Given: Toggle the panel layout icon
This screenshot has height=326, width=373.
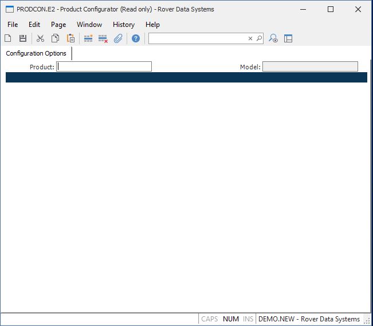Looking at the screenshot, I should click(x=288, y=38).
